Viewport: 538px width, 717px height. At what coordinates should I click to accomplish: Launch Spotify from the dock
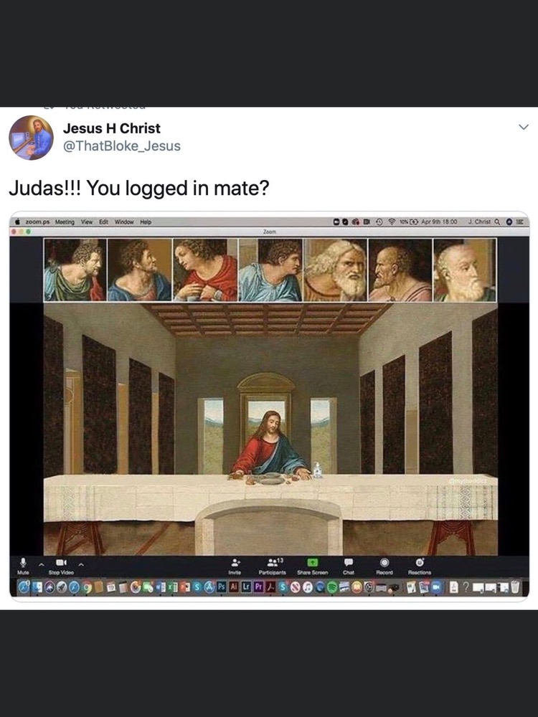pos(333,587)
